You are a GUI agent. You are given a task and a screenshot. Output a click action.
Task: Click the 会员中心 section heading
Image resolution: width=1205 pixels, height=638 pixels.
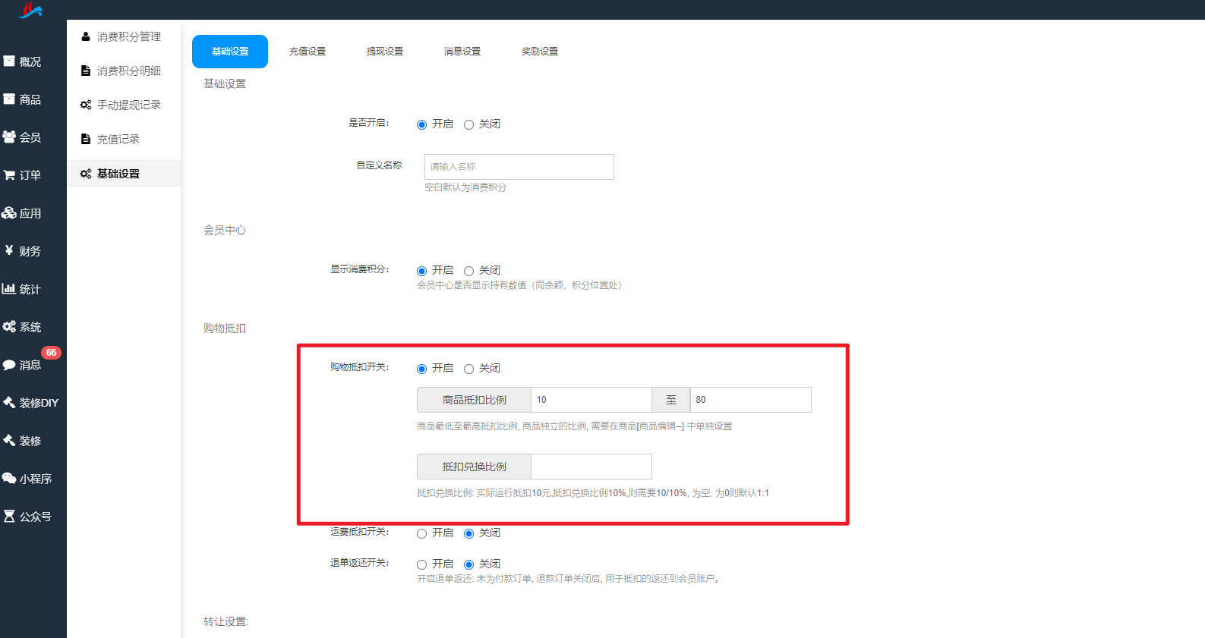225,230
